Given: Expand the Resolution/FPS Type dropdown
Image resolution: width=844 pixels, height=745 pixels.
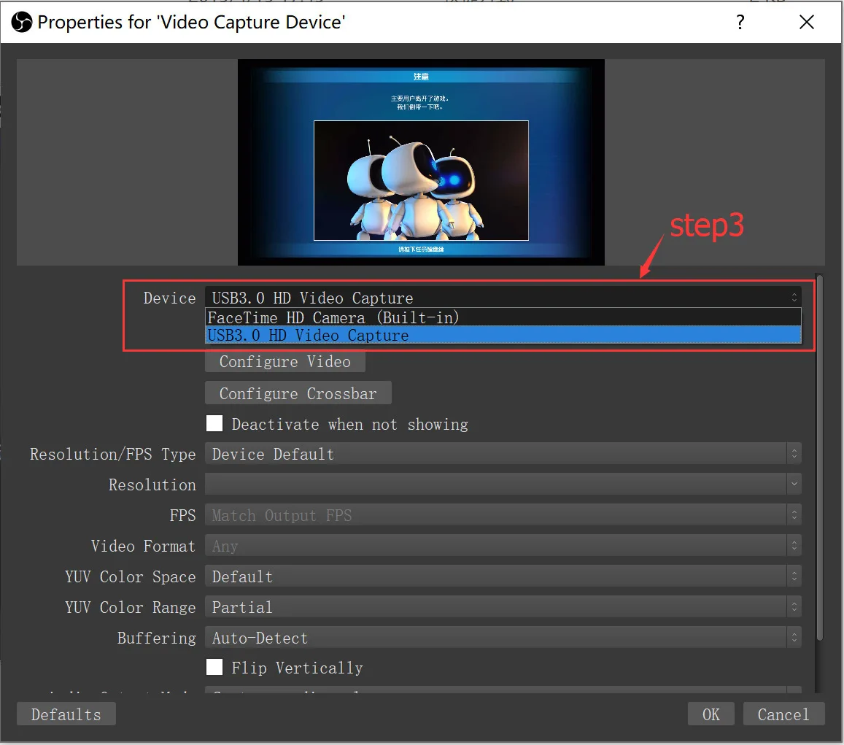Looking at the screenshot, I should 502,454.
